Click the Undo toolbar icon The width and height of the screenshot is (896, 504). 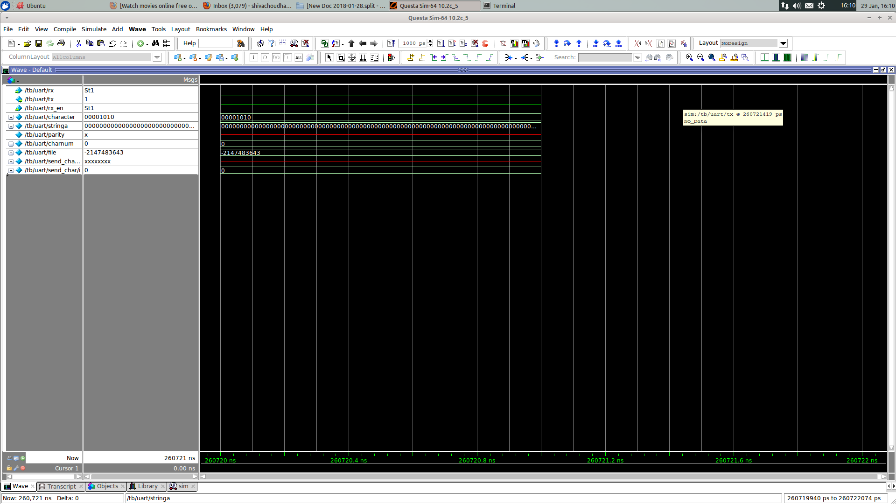coord(112,43)
